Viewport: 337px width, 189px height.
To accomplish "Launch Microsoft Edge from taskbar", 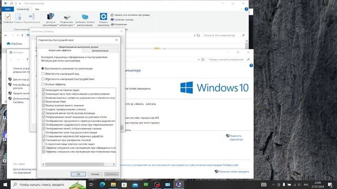I will coord(103,184).
